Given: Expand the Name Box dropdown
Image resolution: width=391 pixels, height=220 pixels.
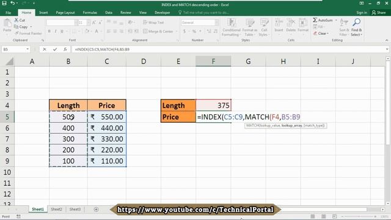Looking at the screenshot, I should (x=27, y=50).
